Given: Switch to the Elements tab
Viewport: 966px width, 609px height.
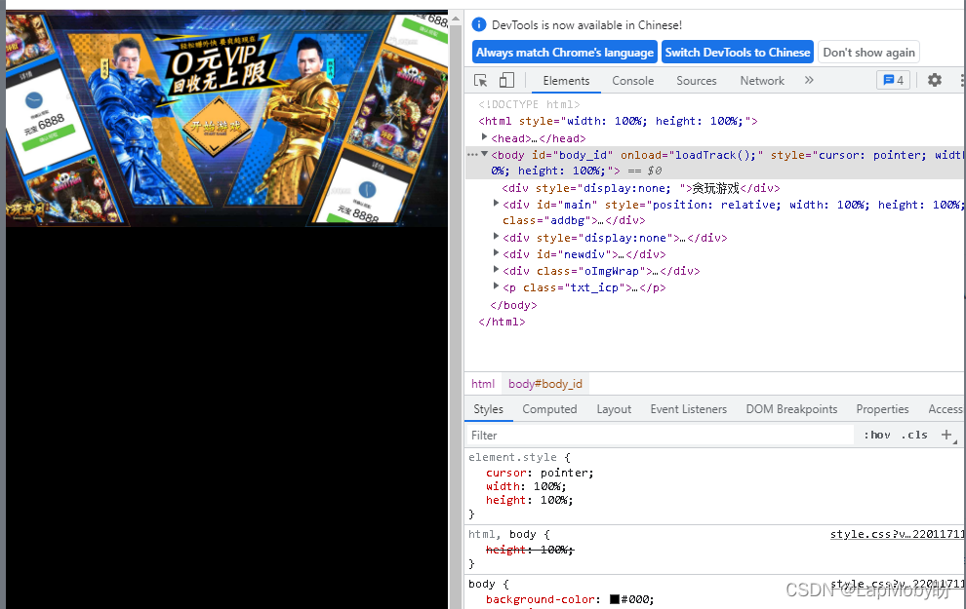Looking at the screenshot, I should pos(566,81).
